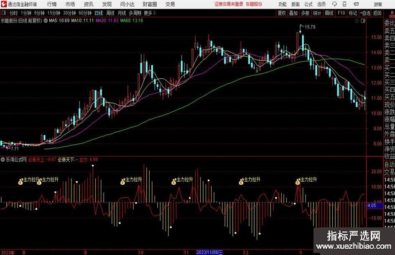Click the money bag 主力拉升 marker near 15.79 peak
Image resolution: width=395 pixels, height=255 pixels.
(298, 182)
